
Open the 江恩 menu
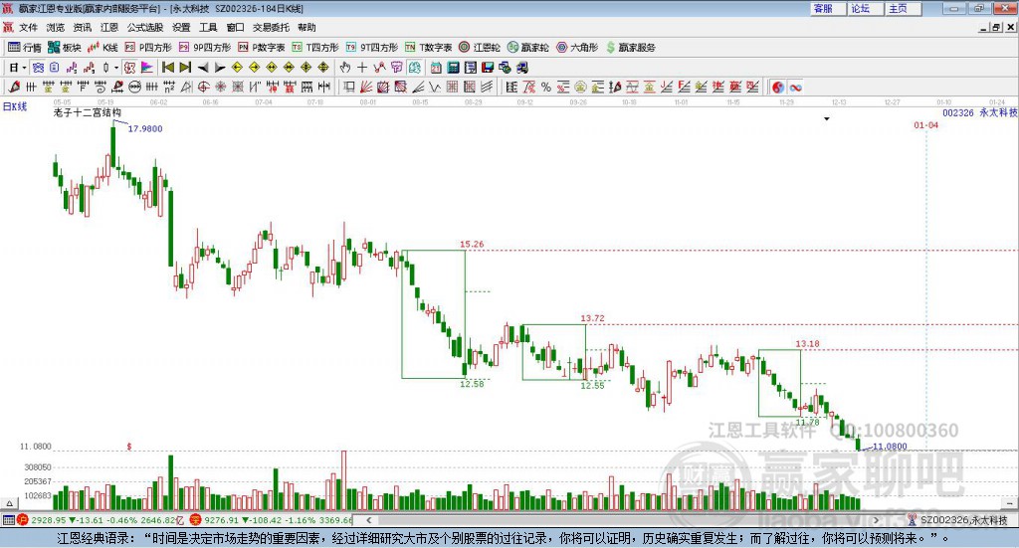[109, 27]
